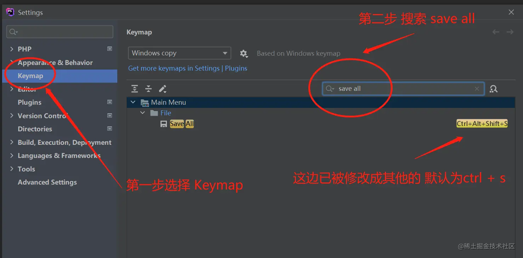Viewport: 523px width, 258px height.
Task: Clear the save all search with the x
Action: 477,89
